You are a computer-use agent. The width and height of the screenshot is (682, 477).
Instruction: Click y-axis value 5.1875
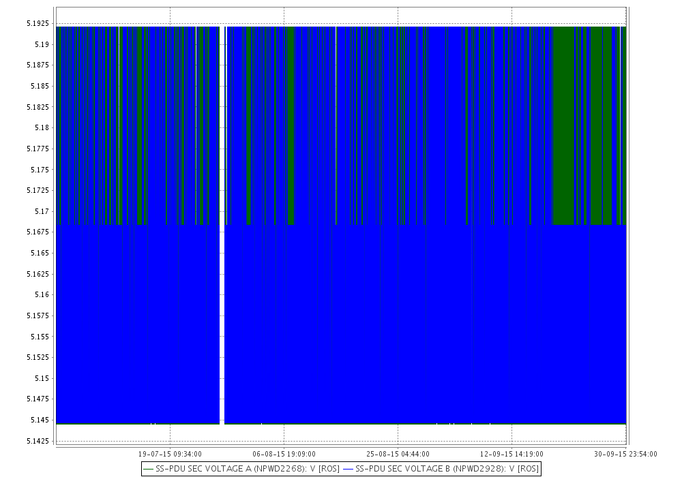pyautogui.click(x=38, y=65)
